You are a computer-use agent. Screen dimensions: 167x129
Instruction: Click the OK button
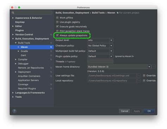point(149,111)
